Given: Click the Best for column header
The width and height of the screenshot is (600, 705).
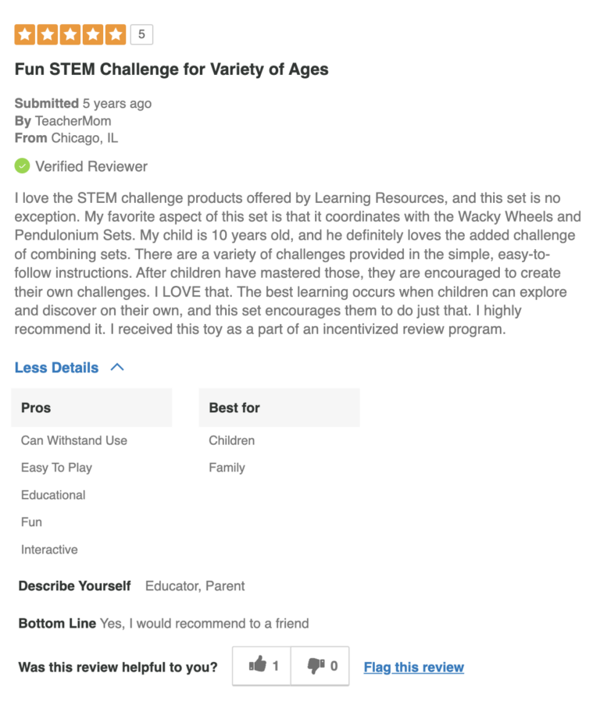Looking at the screenshot, I should point(234,408).
